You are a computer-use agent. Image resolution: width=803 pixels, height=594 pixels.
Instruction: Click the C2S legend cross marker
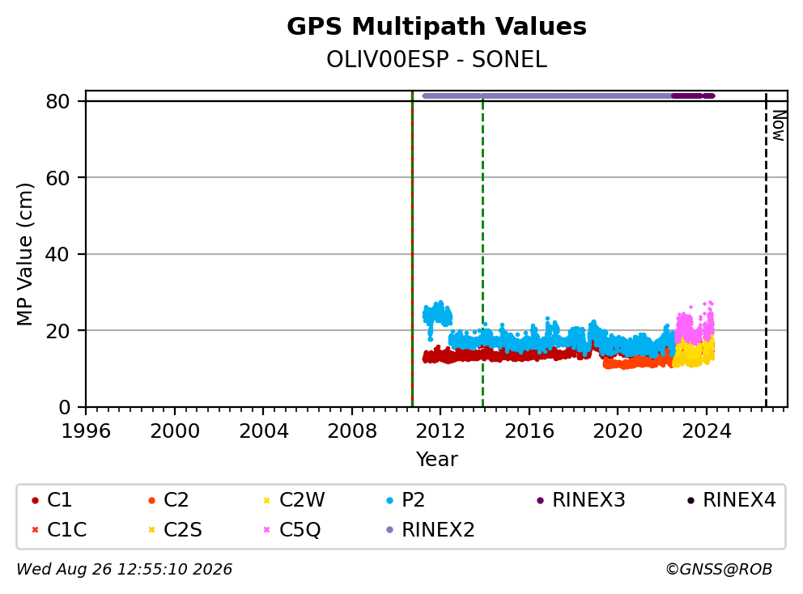tap(151, 529)
